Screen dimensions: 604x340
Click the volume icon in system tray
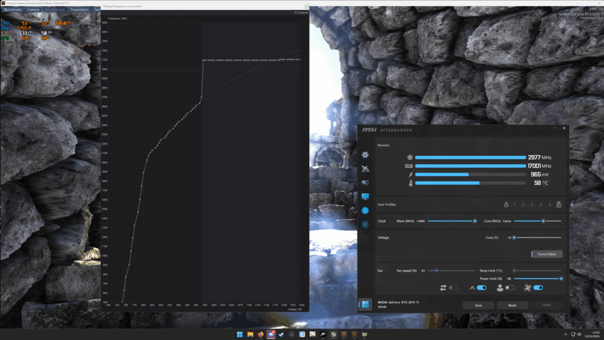coord(579,334)
